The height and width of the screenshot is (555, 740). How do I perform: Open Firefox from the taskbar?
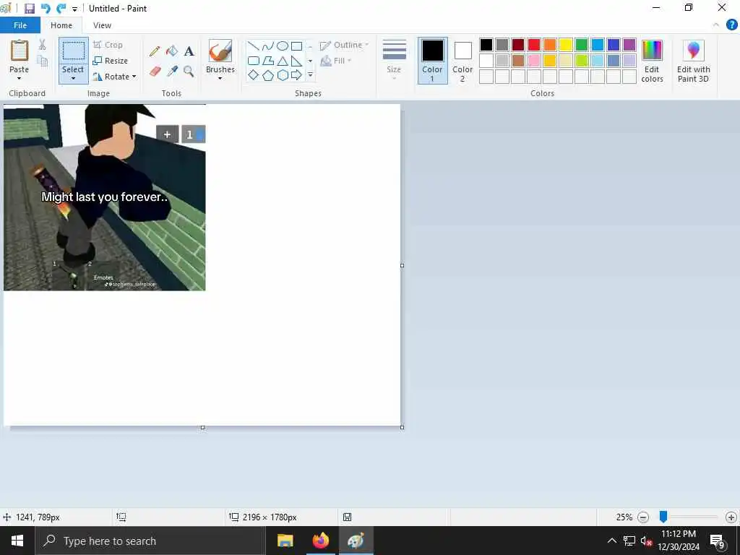[320, 541]
